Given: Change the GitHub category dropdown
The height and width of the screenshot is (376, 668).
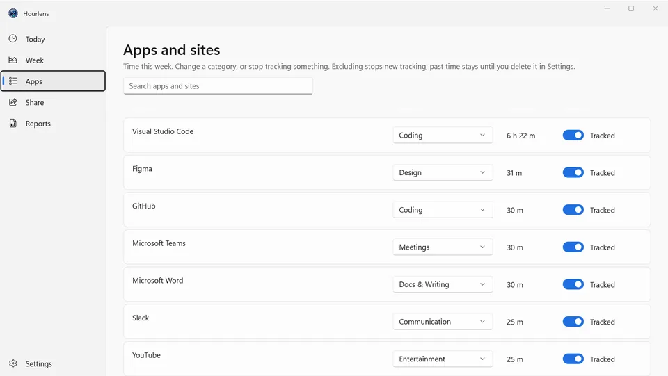Looking at the screenshot, I should [x=443, y=210].
